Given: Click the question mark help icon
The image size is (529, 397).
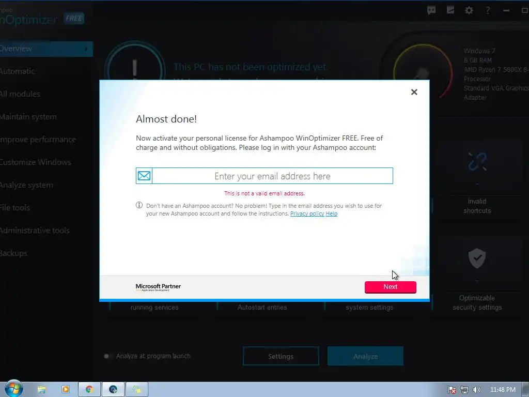Looking at the screenshot, I should (488, 10).
